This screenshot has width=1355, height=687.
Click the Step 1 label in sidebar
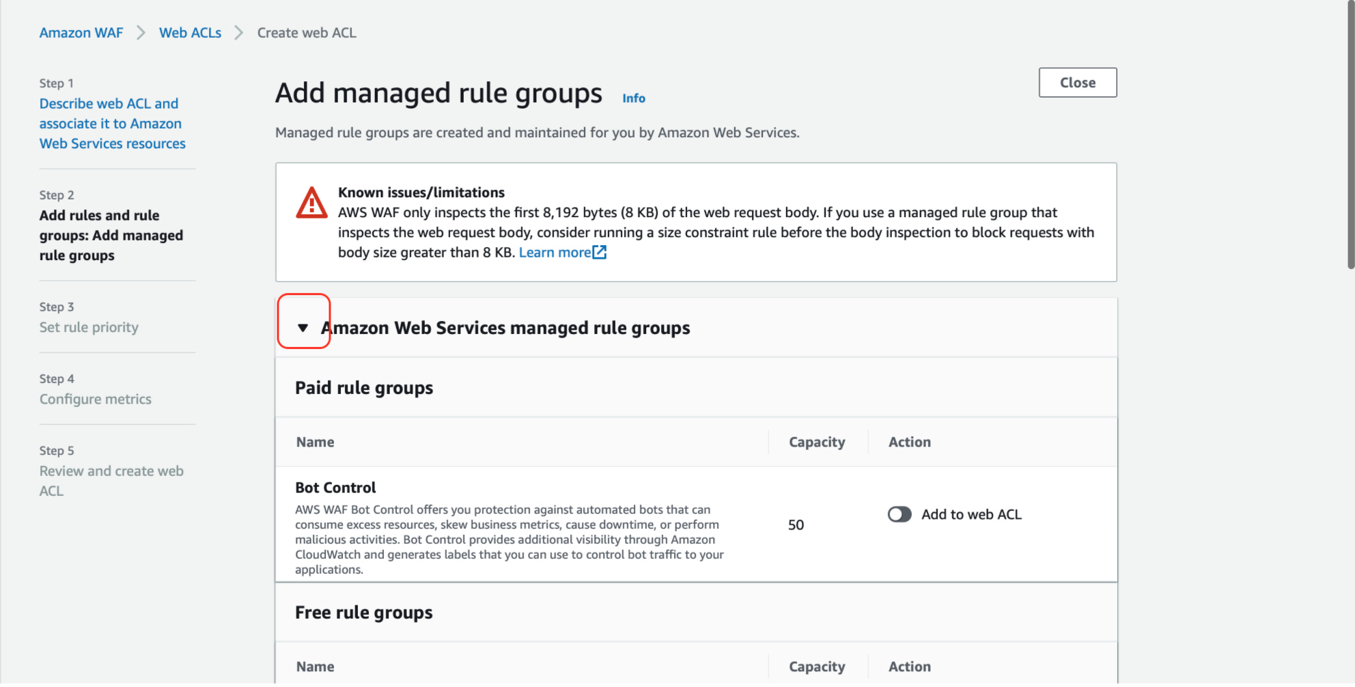57,83
